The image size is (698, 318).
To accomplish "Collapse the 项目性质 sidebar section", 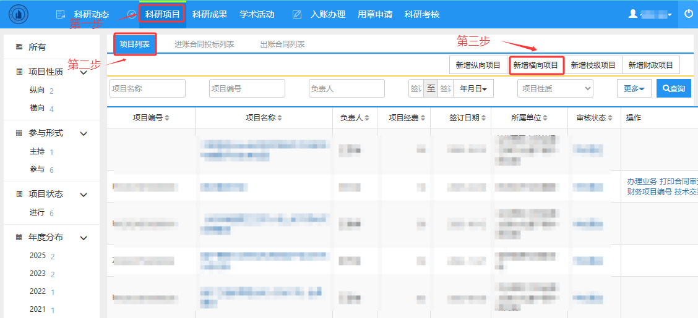I will tap(84, 72).
